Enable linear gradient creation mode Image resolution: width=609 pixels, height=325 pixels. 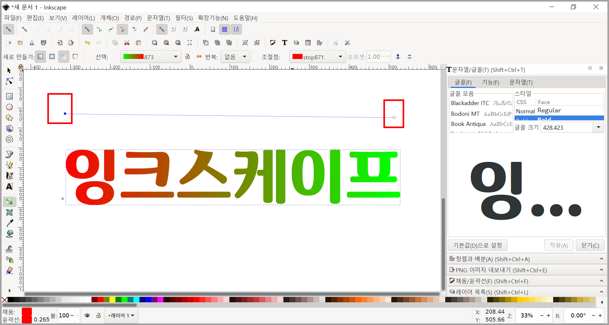(x=40, y=56)
